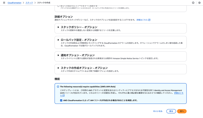Image resolution: width=203 pixels, height=118 pixels.
Task: Click 次へ button
Action: click(182, 111)
